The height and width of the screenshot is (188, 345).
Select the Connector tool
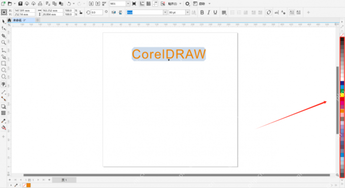[x=4, y=99]
